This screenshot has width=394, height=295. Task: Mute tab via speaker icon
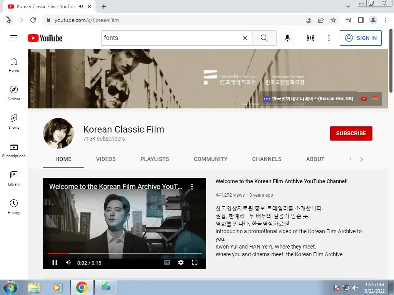tap(81, 7)
